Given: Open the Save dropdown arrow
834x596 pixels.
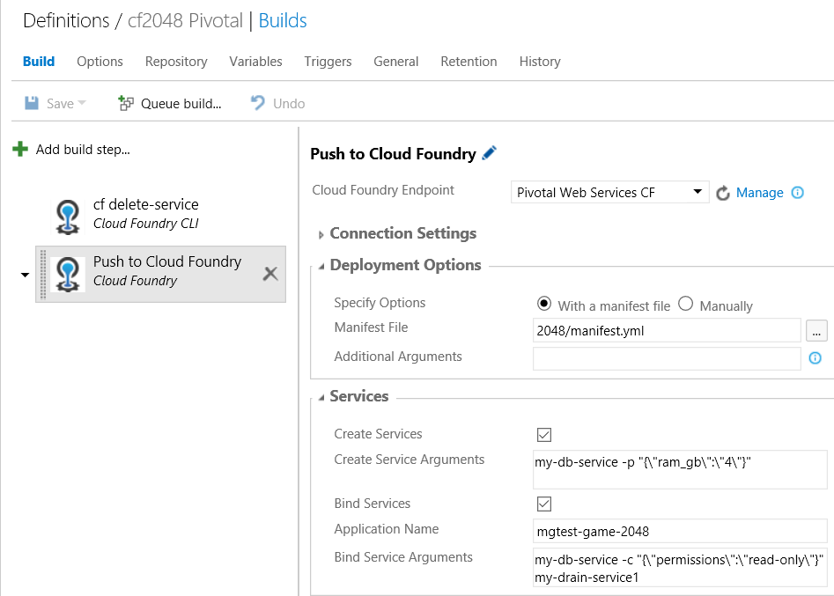Looking at the screenshot, I should [81, 103].
